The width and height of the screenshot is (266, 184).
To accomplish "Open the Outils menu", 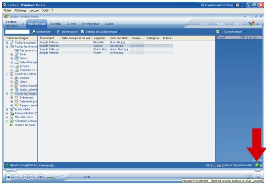I will click(x=45, y=10).
